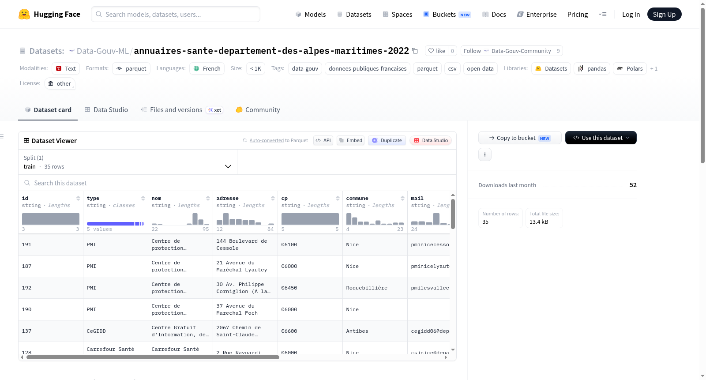Viewport: 706px width, 380px height.
Task: Open the Datasets menu item
Action: click(354, 14)
